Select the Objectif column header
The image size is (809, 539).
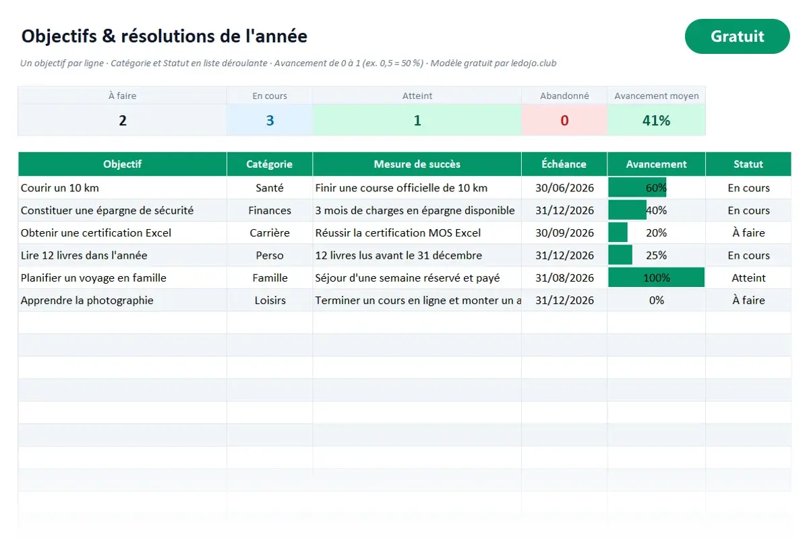pos(122,164)
